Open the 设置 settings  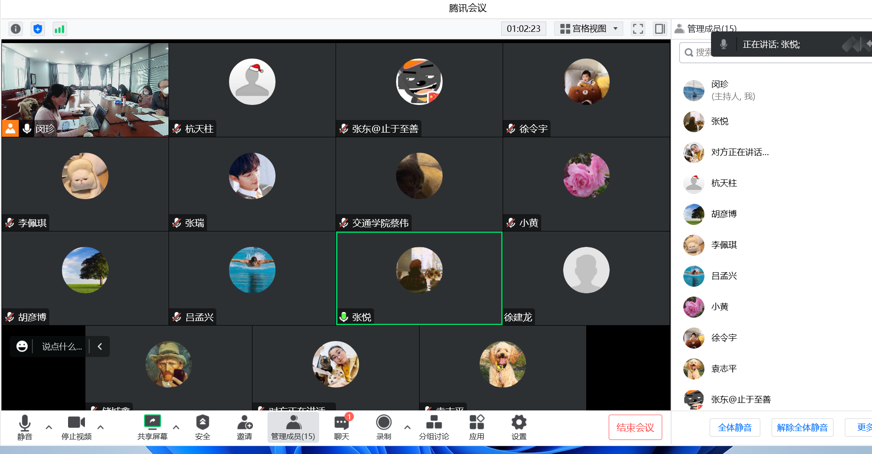(x=519, y=427)
